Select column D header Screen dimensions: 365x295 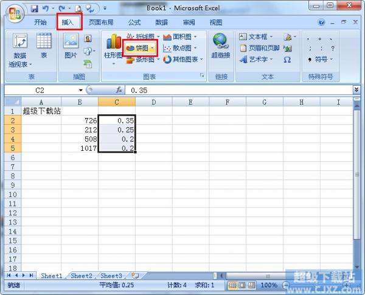[x=154, y=102]
